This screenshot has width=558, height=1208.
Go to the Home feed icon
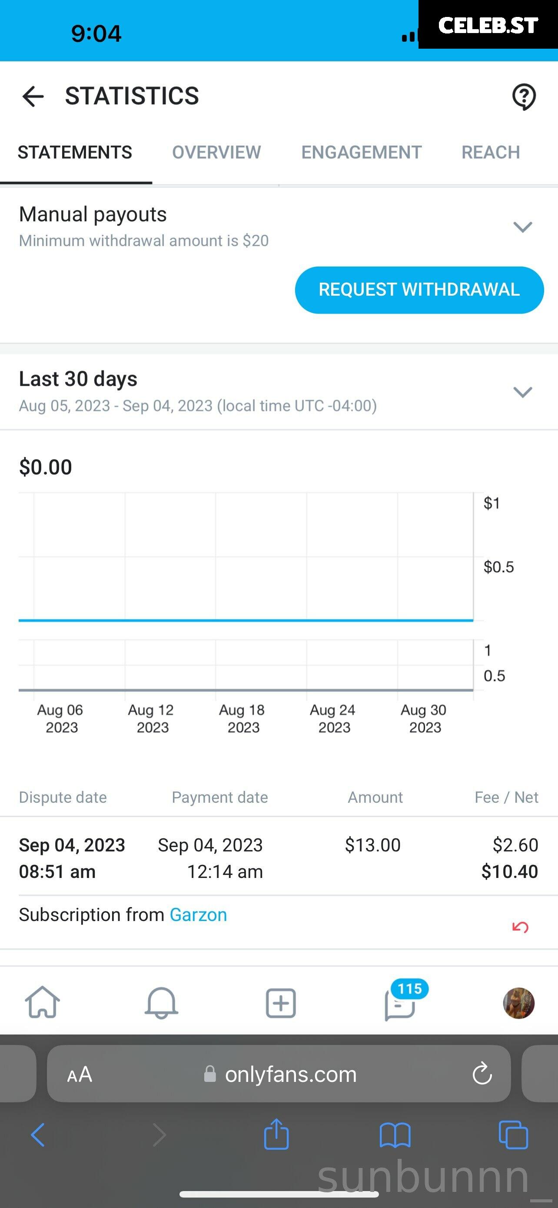pos(42,1002)
